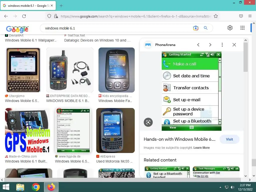The image size is (256, 192).
Task: Reload the current page
Action: (24, 16)
